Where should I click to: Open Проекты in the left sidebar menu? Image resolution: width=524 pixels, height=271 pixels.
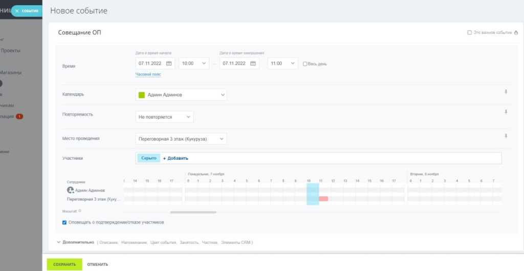(x=11, y=50)
